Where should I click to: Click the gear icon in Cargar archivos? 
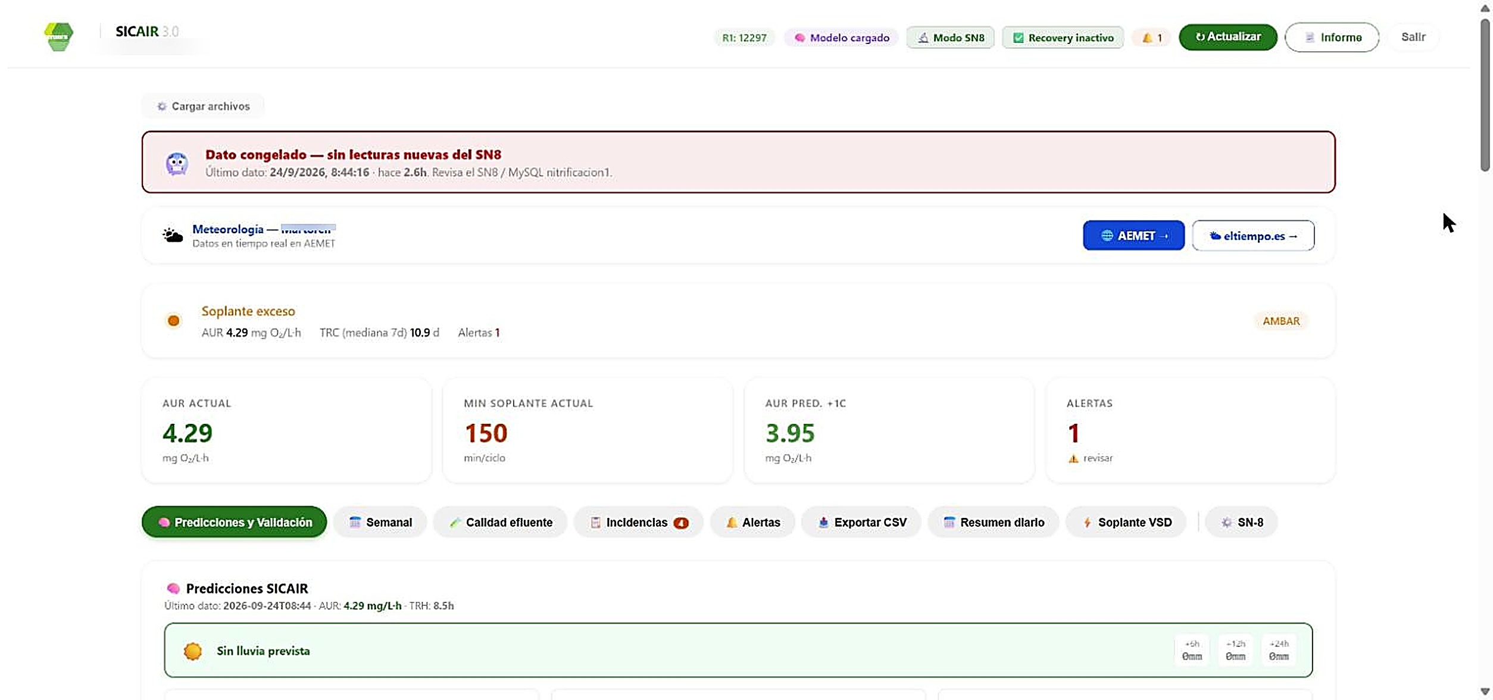[x=161, y=107]
